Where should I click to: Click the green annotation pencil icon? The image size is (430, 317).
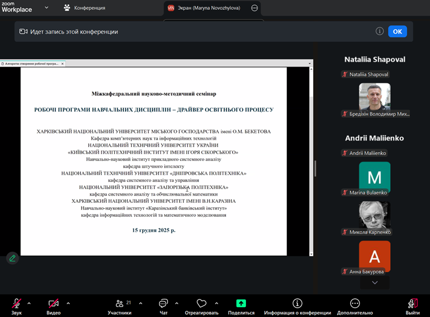click(x=12, y=258)
